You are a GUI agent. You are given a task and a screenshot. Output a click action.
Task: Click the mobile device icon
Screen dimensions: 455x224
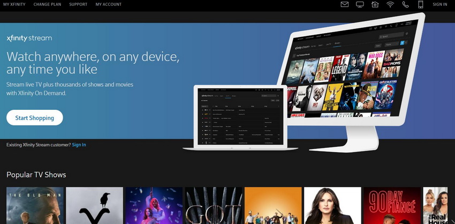click(x=420, y=4)
